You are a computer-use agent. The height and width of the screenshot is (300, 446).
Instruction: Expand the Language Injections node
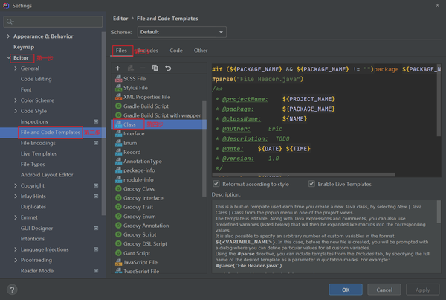pyautogui.click(x=16, y=249)
